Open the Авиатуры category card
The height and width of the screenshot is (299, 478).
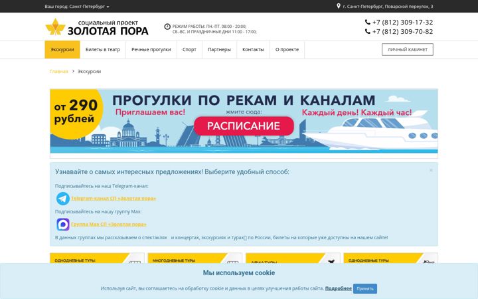click(x=293, y=258)
